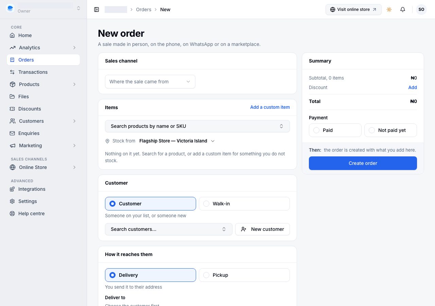
Task: Click the Settings gear icon
Action: [x=12, y=201]
